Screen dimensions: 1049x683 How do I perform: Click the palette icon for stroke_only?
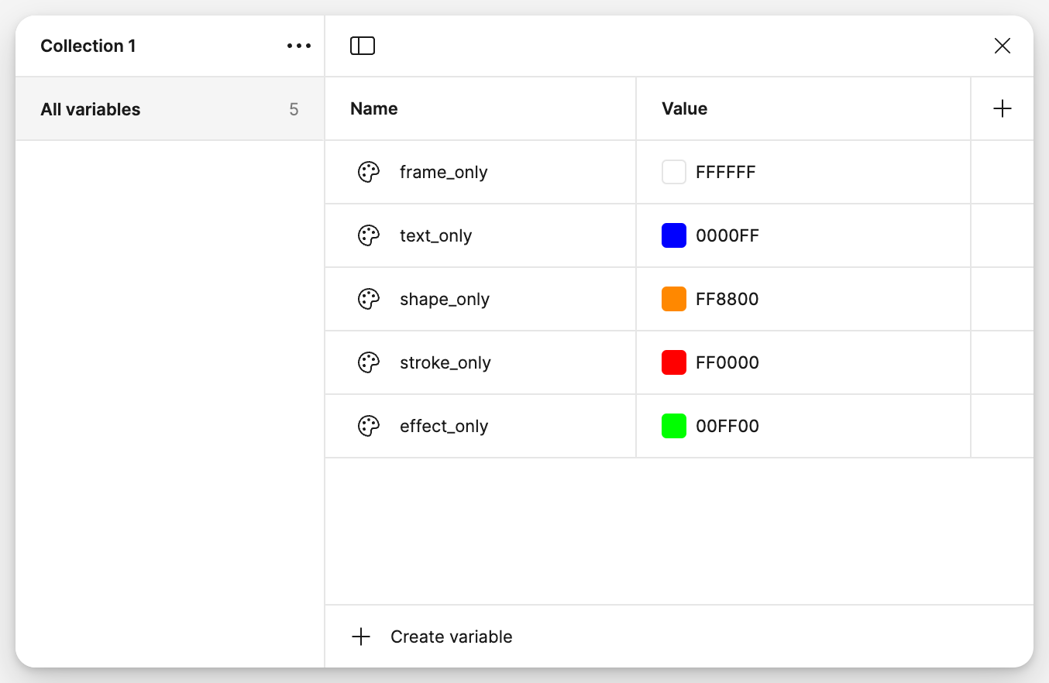coord(369,362)
